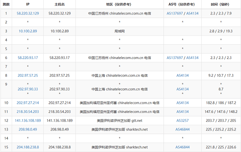Select time value 203.7 / 203.7 / 205
Viewport: 241px width, 152px height.
[x=221, y=121]
